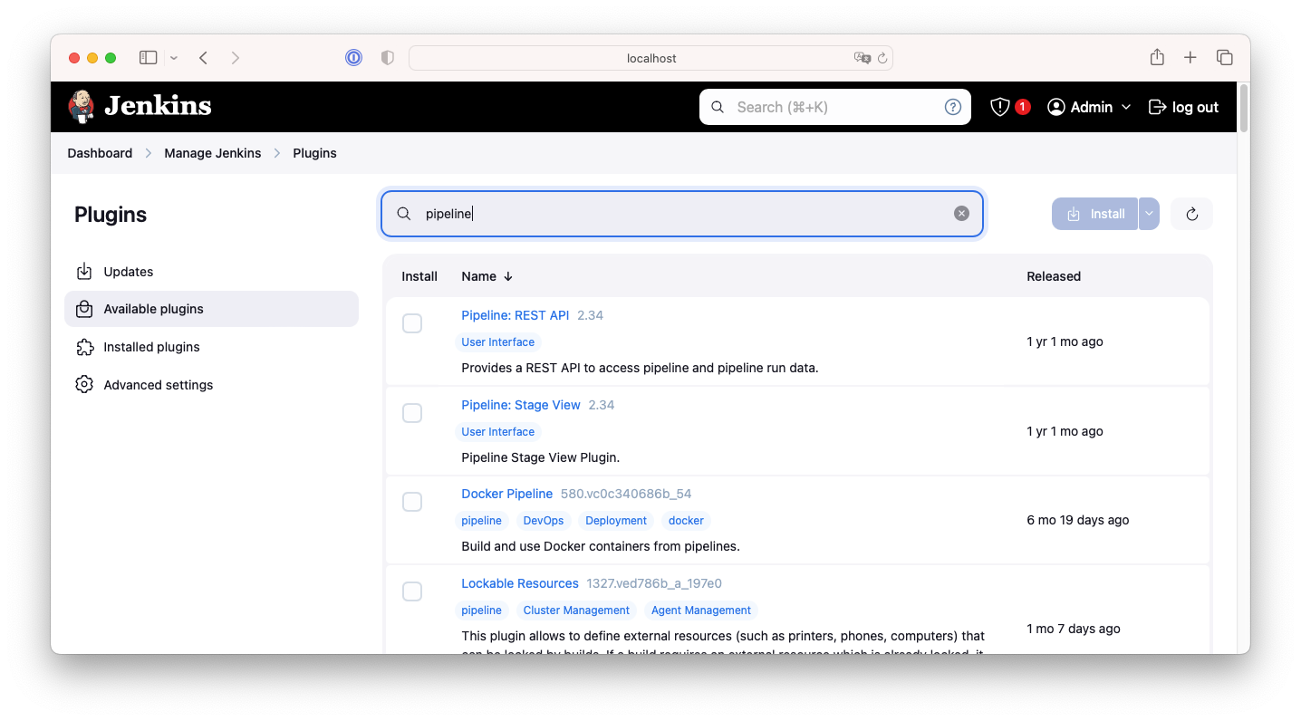The height and width of the screenshot is (721, 1301).
Task: Click the localhost address bar
Action: coord(650,58)
